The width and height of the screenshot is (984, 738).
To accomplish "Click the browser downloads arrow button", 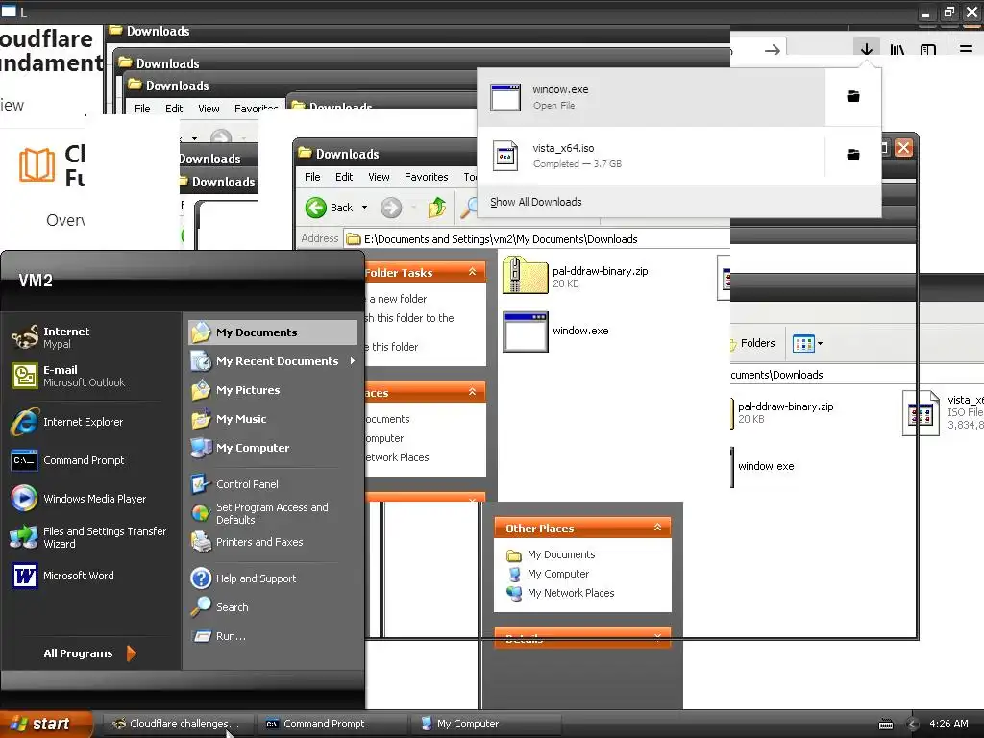I will (x=867, y=49).
